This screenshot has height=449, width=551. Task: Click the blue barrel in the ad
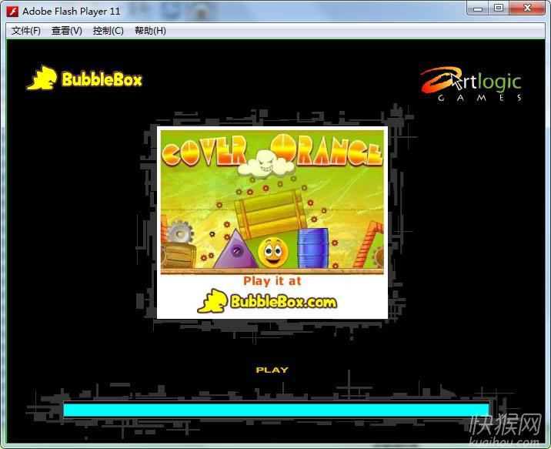tap(313, 248)
